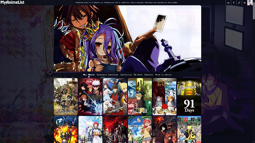Select the Jujutsu Kaisen cover
The image size is (255, 143).
point(90,97)
